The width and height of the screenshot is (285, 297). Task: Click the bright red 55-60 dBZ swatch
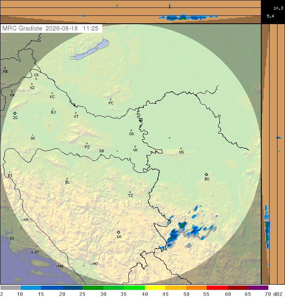pos(217,288)
